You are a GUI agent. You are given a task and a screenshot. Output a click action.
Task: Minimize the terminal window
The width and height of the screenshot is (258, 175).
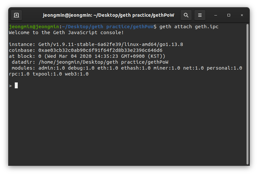[x=216, y=15]
